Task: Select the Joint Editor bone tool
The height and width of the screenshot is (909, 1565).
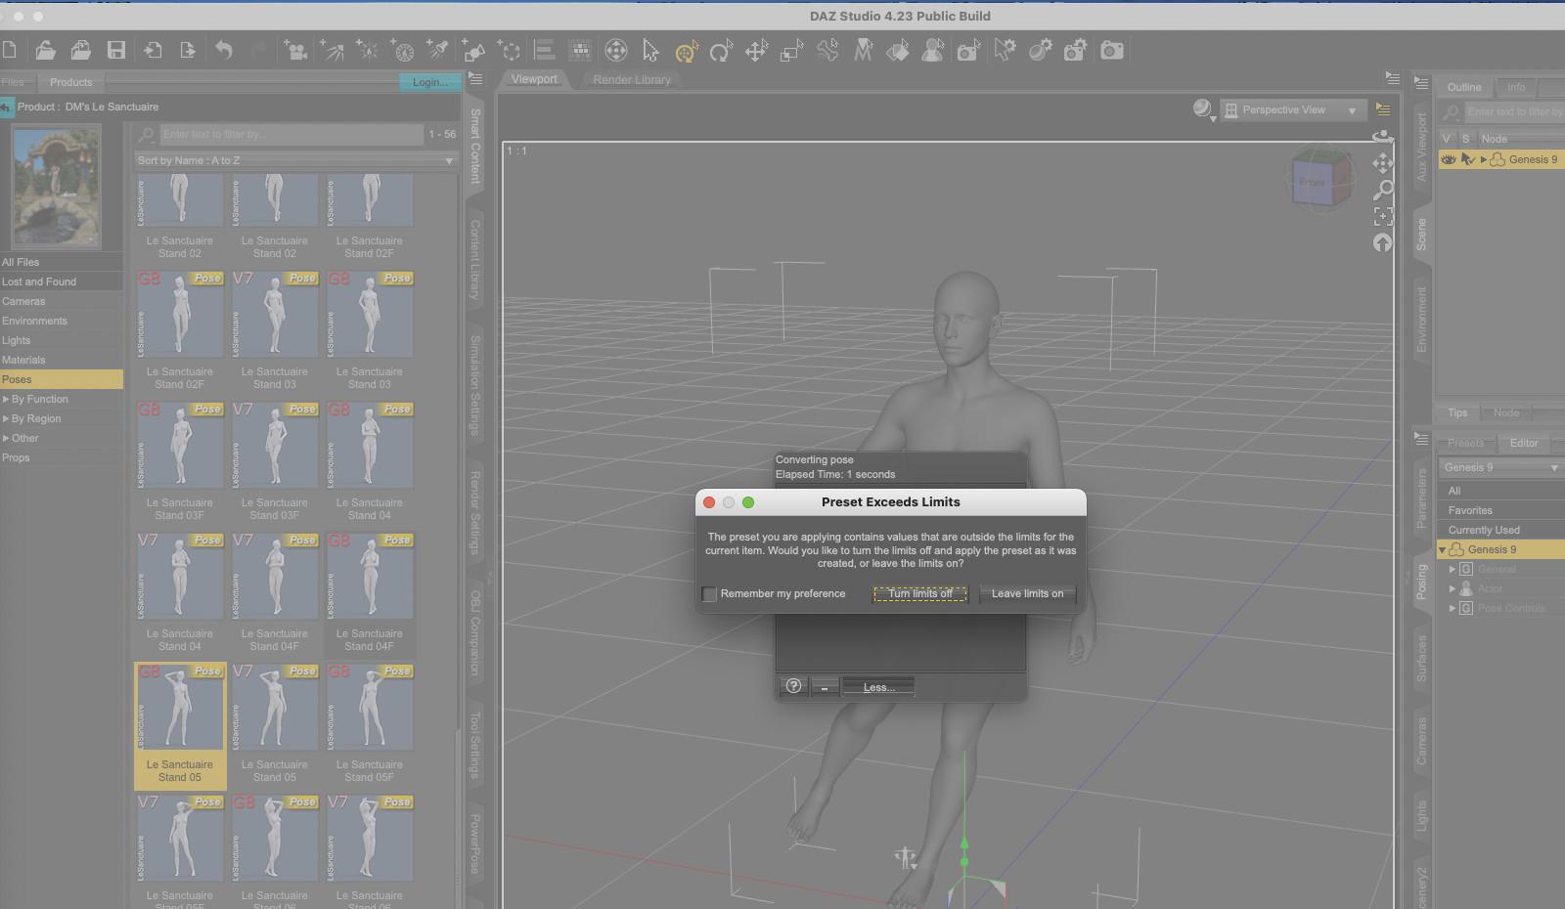Action: coord(827,50)
